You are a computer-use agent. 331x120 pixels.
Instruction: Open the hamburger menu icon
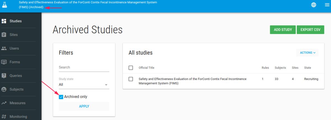[x=327, y=5]
